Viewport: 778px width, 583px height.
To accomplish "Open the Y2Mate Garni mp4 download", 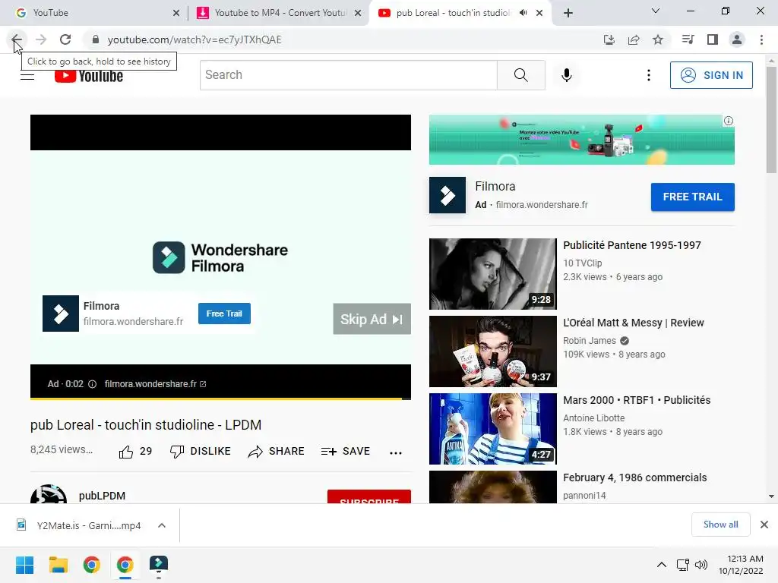I will coord(89,525).
